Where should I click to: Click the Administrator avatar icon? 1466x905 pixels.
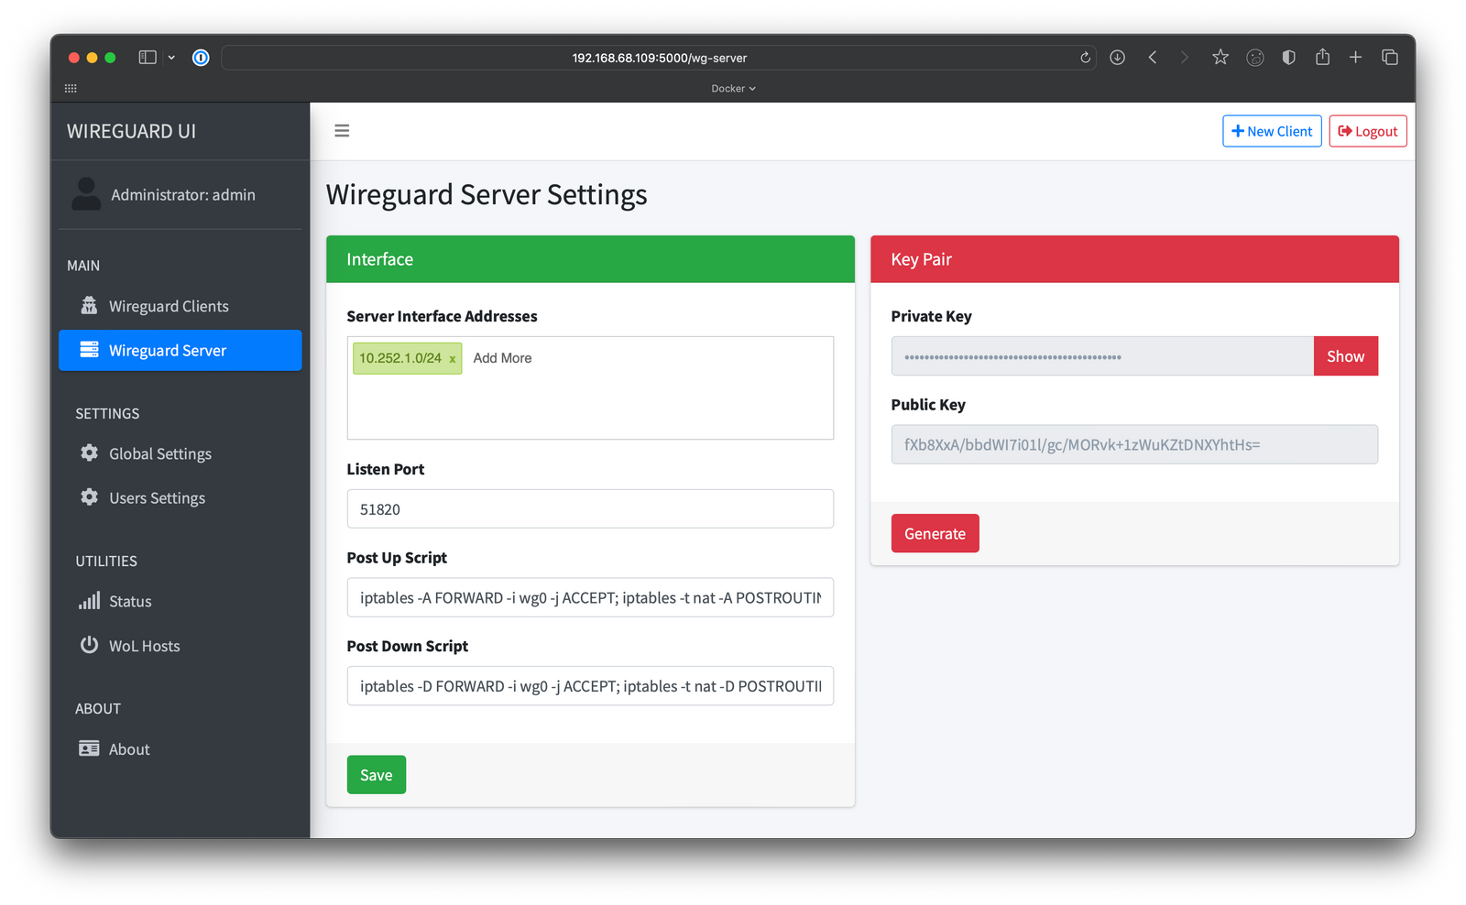coord(85,194)
